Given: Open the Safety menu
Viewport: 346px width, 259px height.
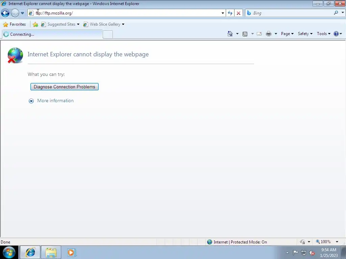Looking at the screenshot, I should click(x=305, y=34).
